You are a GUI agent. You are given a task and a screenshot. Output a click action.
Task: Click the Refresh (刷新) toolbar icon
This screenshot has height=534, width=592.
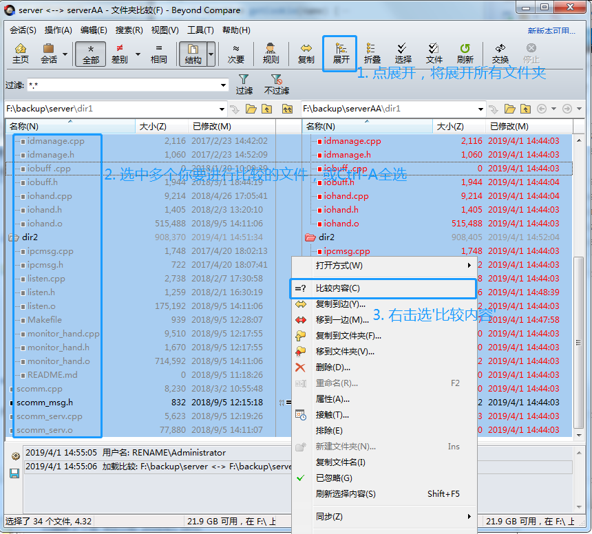click(x=465, y=54)
